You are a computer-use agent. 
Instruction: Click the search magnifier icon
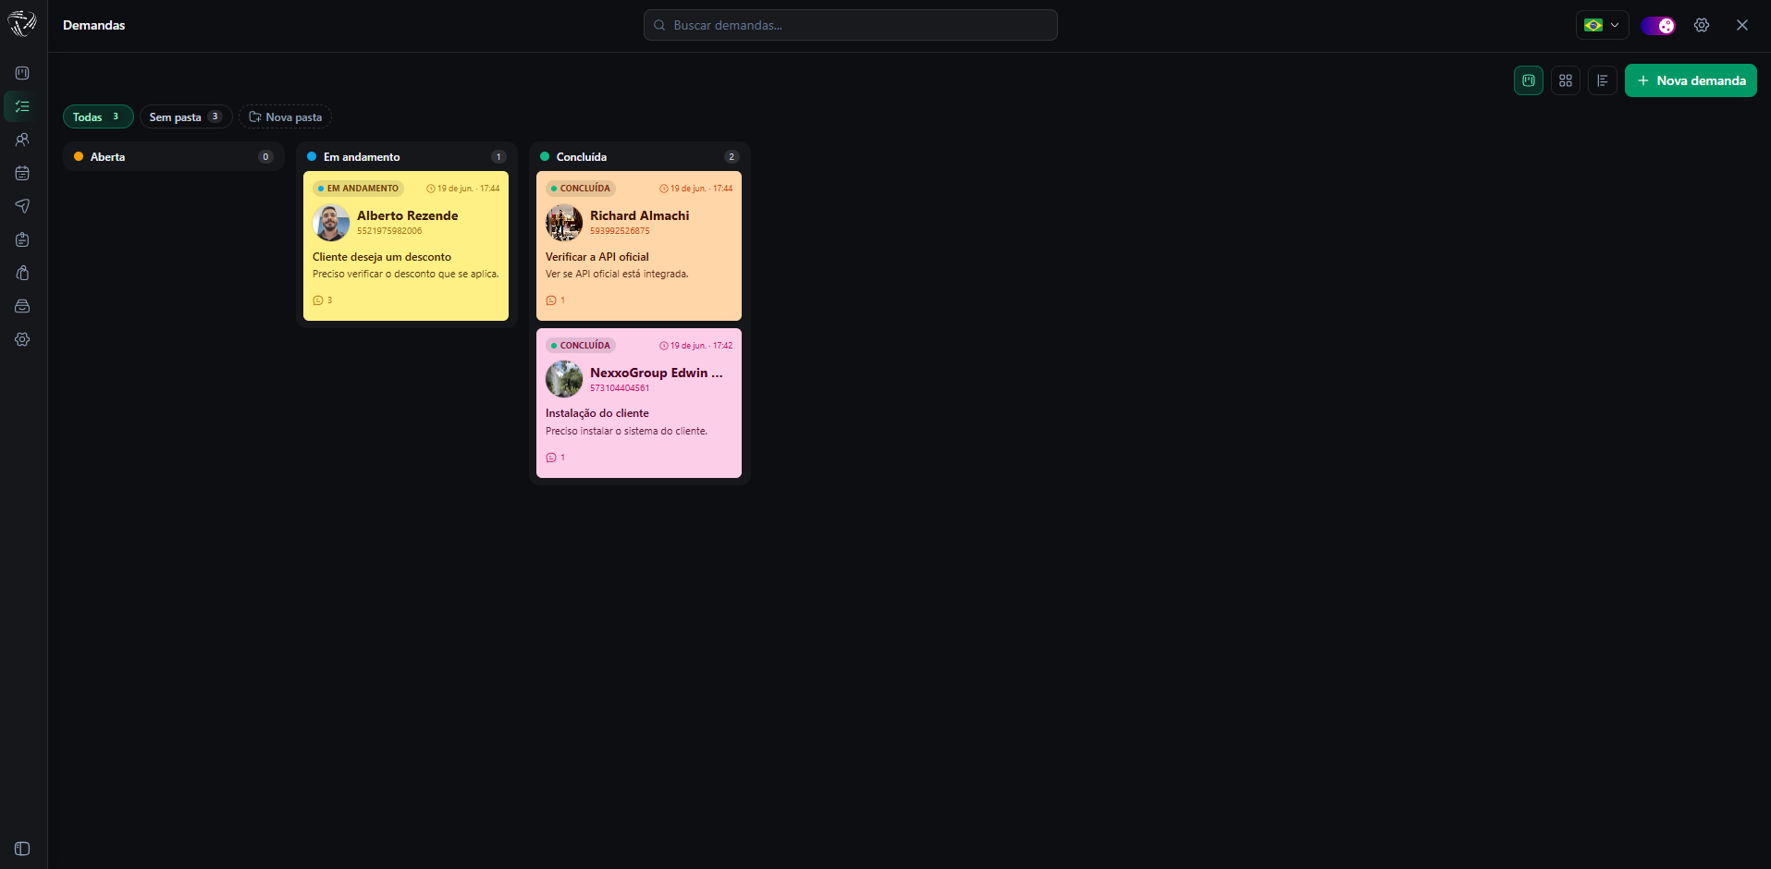pos(659,25)
